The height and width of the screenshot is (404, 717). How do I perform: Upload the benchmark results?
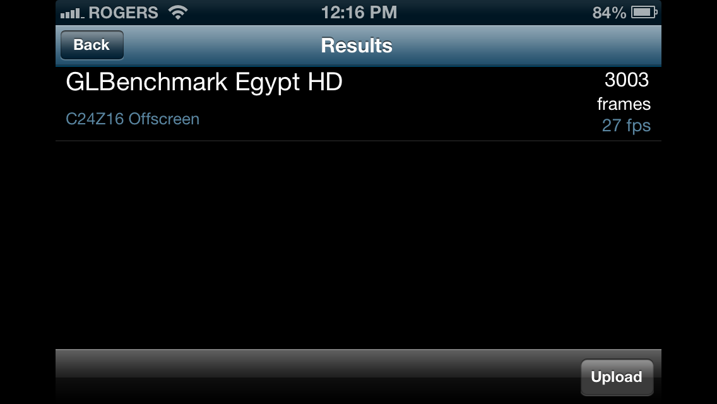pos(617,377)
